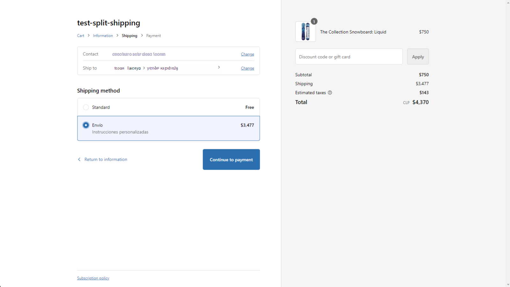Select the Envío shipping radio button
This screenshot has height=287, width=510.
click(x=86, y=125)
